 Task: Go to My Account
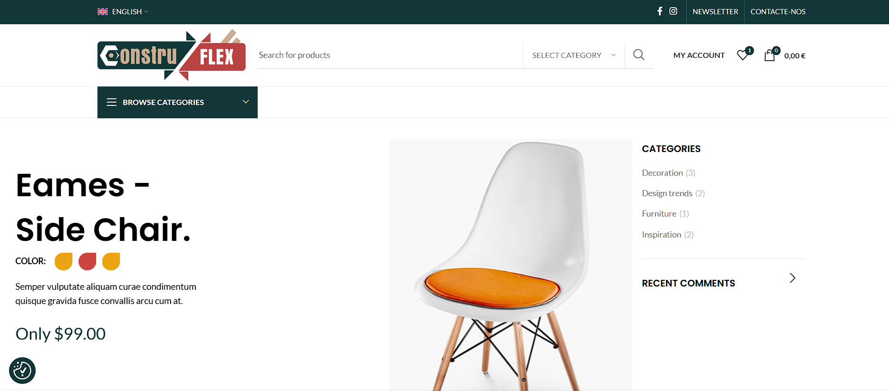[699, 55]
